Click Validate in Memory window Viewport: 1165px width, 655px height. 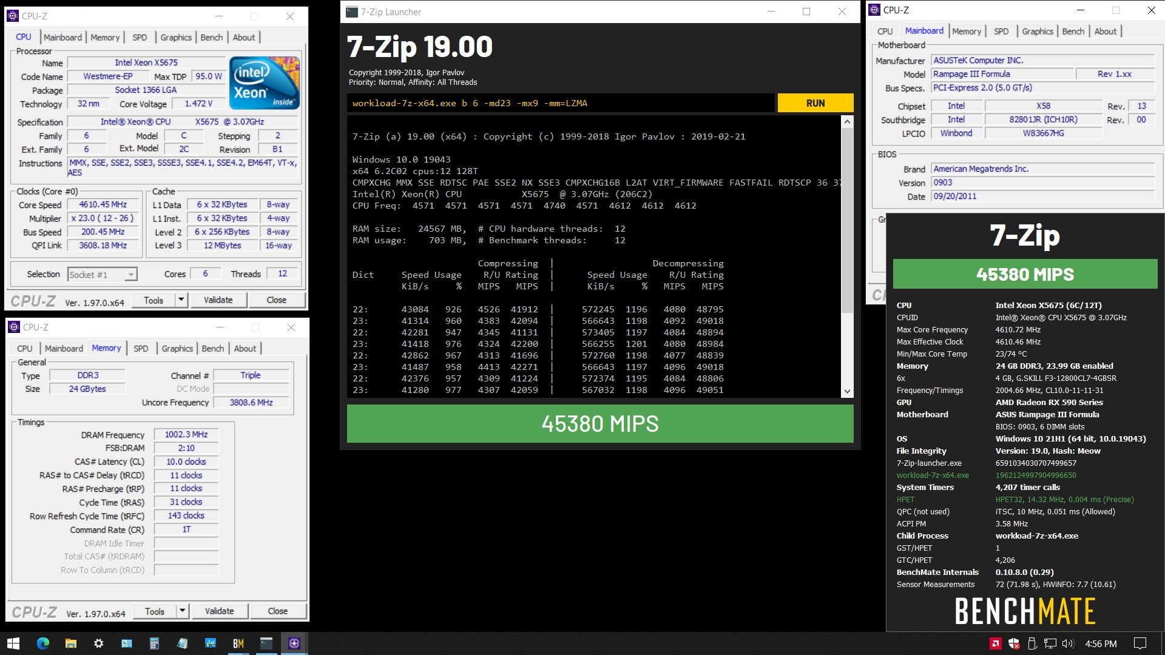point(219,611)
